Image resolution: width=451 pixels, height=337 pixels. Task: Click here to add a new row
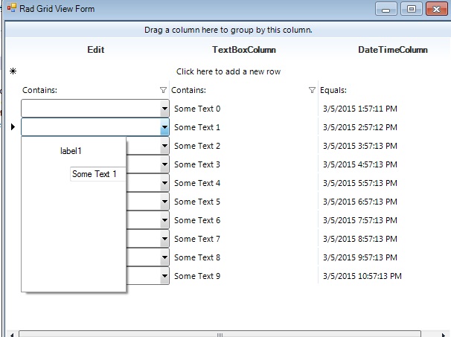228,71
